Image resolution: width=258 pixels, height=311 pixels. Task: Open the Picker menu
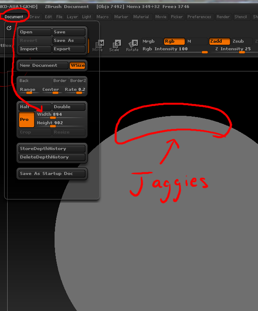click(x=177, y=17)
